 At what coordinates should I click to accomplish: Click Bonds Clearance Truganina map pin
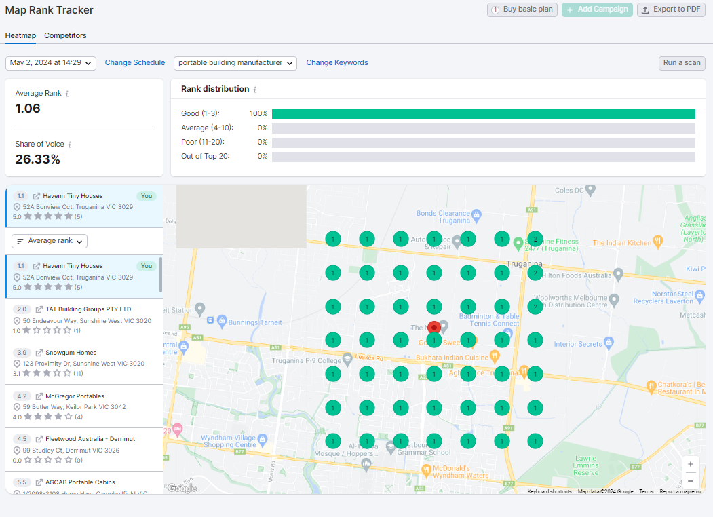click(x=476, y=215)
